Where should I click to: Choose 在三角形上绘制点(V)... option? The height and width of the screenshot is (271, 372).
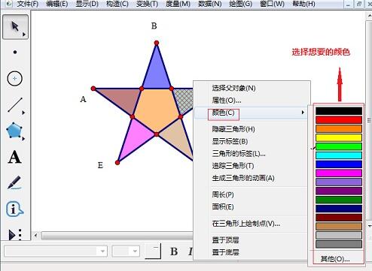tap(252, 224)
